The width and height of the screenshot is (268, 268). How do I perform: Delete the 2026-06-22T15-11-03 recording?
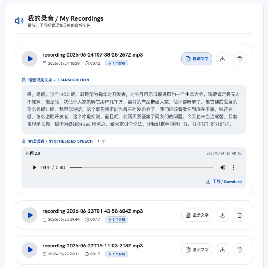point(239,250)
